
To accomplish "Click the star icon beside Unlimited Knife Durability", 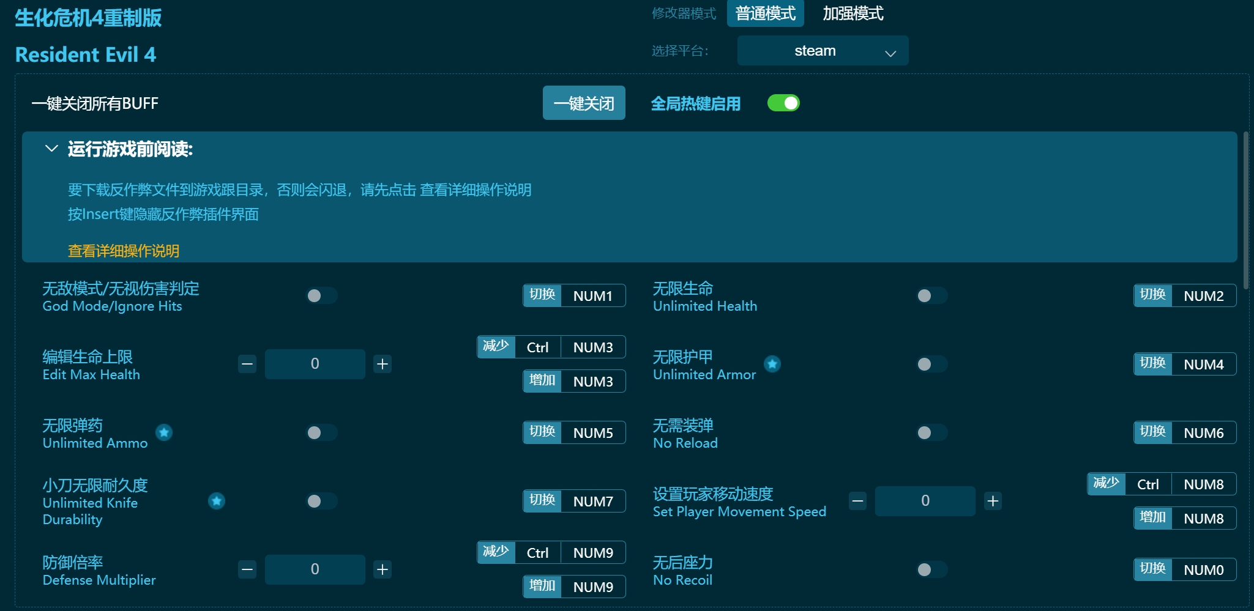I will [x=217, y=501].
